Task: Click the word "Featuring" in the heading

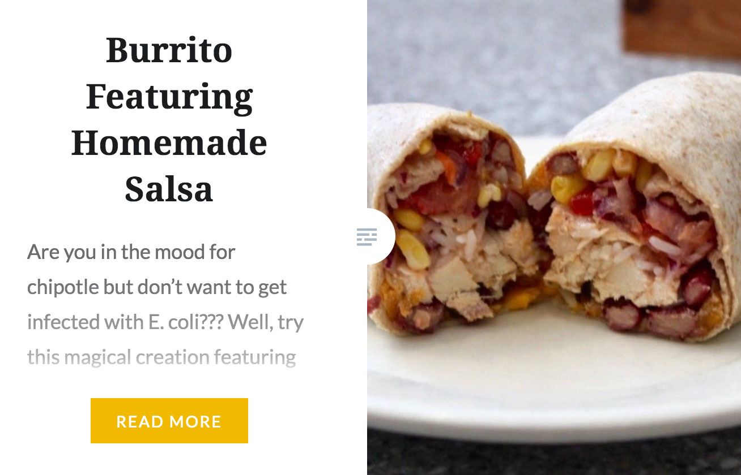Action: (169, 97)
